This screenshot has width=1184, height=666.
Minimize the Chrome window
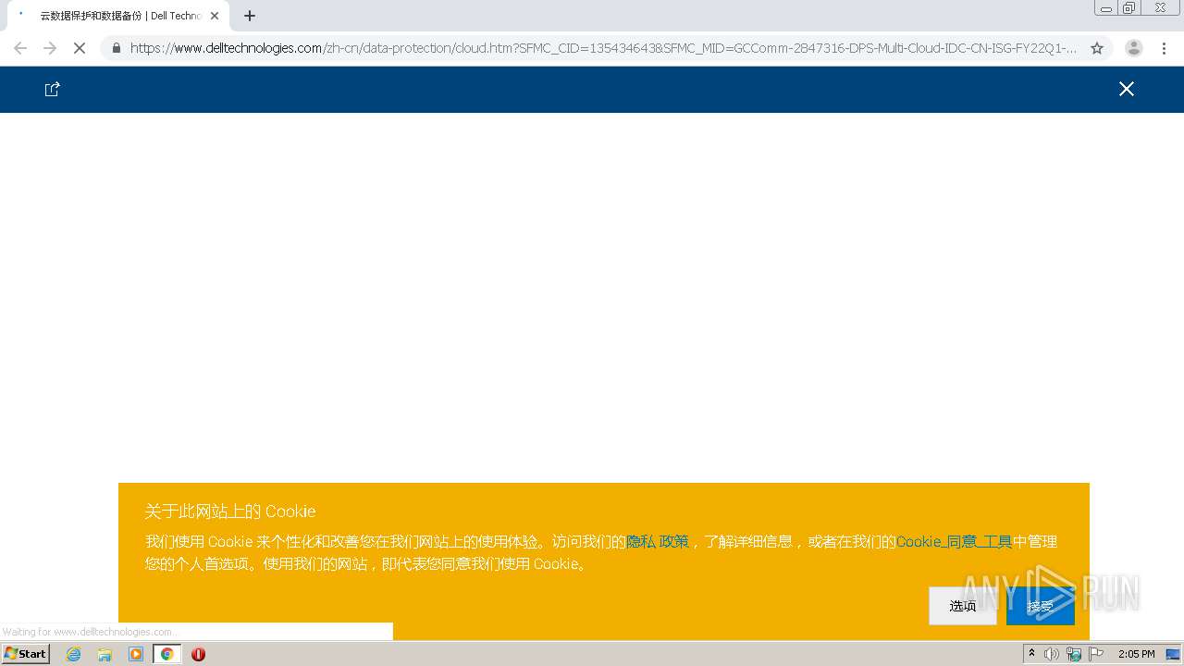tap(1105, 7)
